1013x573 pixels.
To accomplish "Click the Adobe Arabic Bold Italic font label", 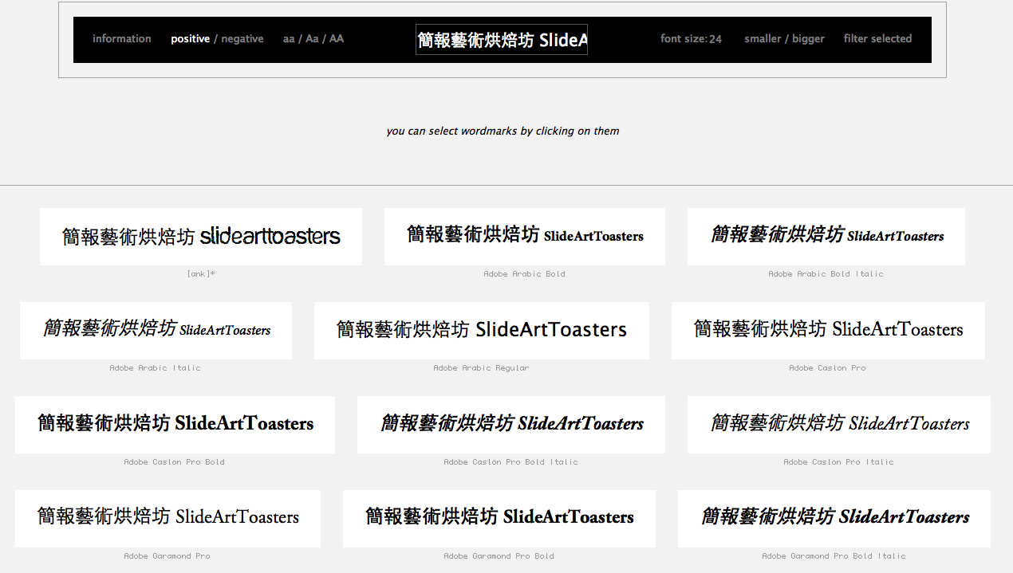I will pyautogui.click(x=826, y=274).
